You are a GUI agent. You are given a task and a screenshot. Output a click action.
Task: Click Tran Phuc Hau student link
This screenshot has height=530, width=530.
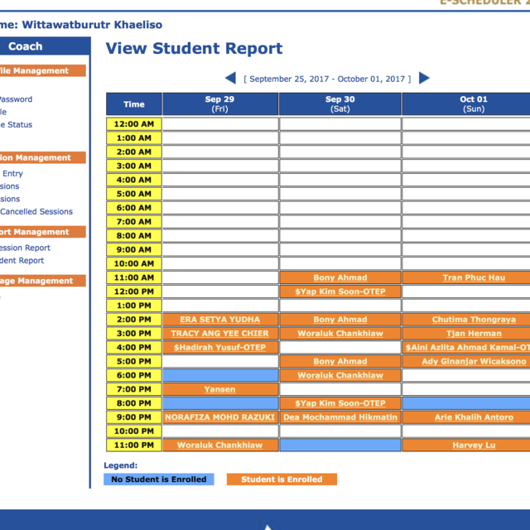[x=474, y=277]
